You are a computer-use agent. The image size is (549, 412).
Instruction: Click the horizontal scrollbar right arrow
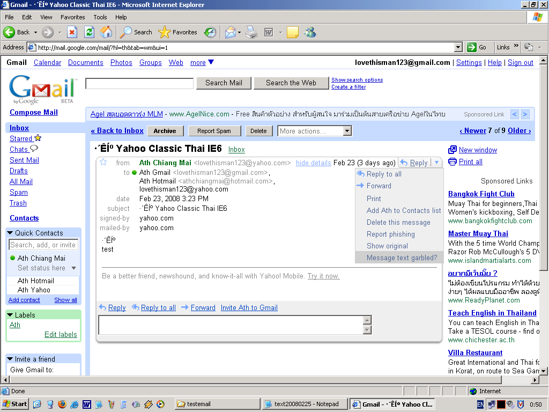click(535, 379)
